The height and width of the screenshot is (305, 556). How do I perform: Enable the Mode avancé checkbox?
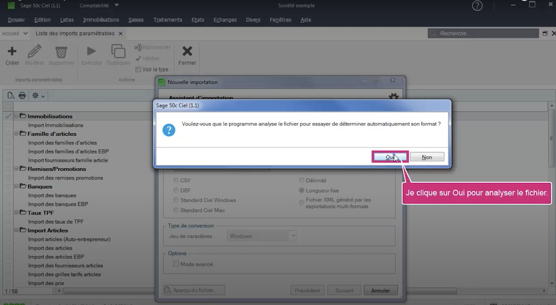[176, 264]
